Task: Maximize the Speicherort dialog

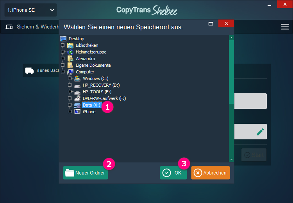Action: pyautogui.click(x=211, y=24)
